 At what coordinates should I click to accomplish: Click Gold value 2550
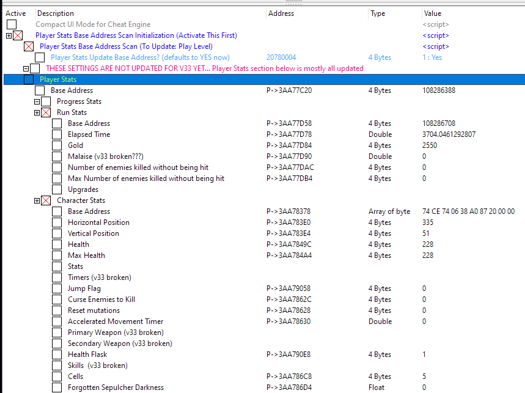point(430,145)
